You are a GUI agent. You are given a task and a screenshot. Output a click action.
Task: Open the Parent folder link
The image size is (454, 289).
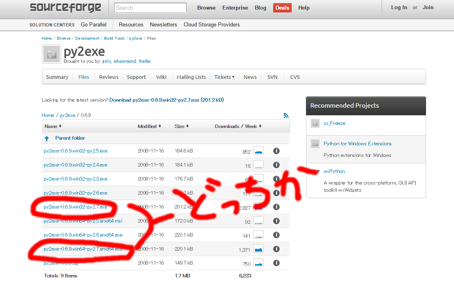point(70,138)
